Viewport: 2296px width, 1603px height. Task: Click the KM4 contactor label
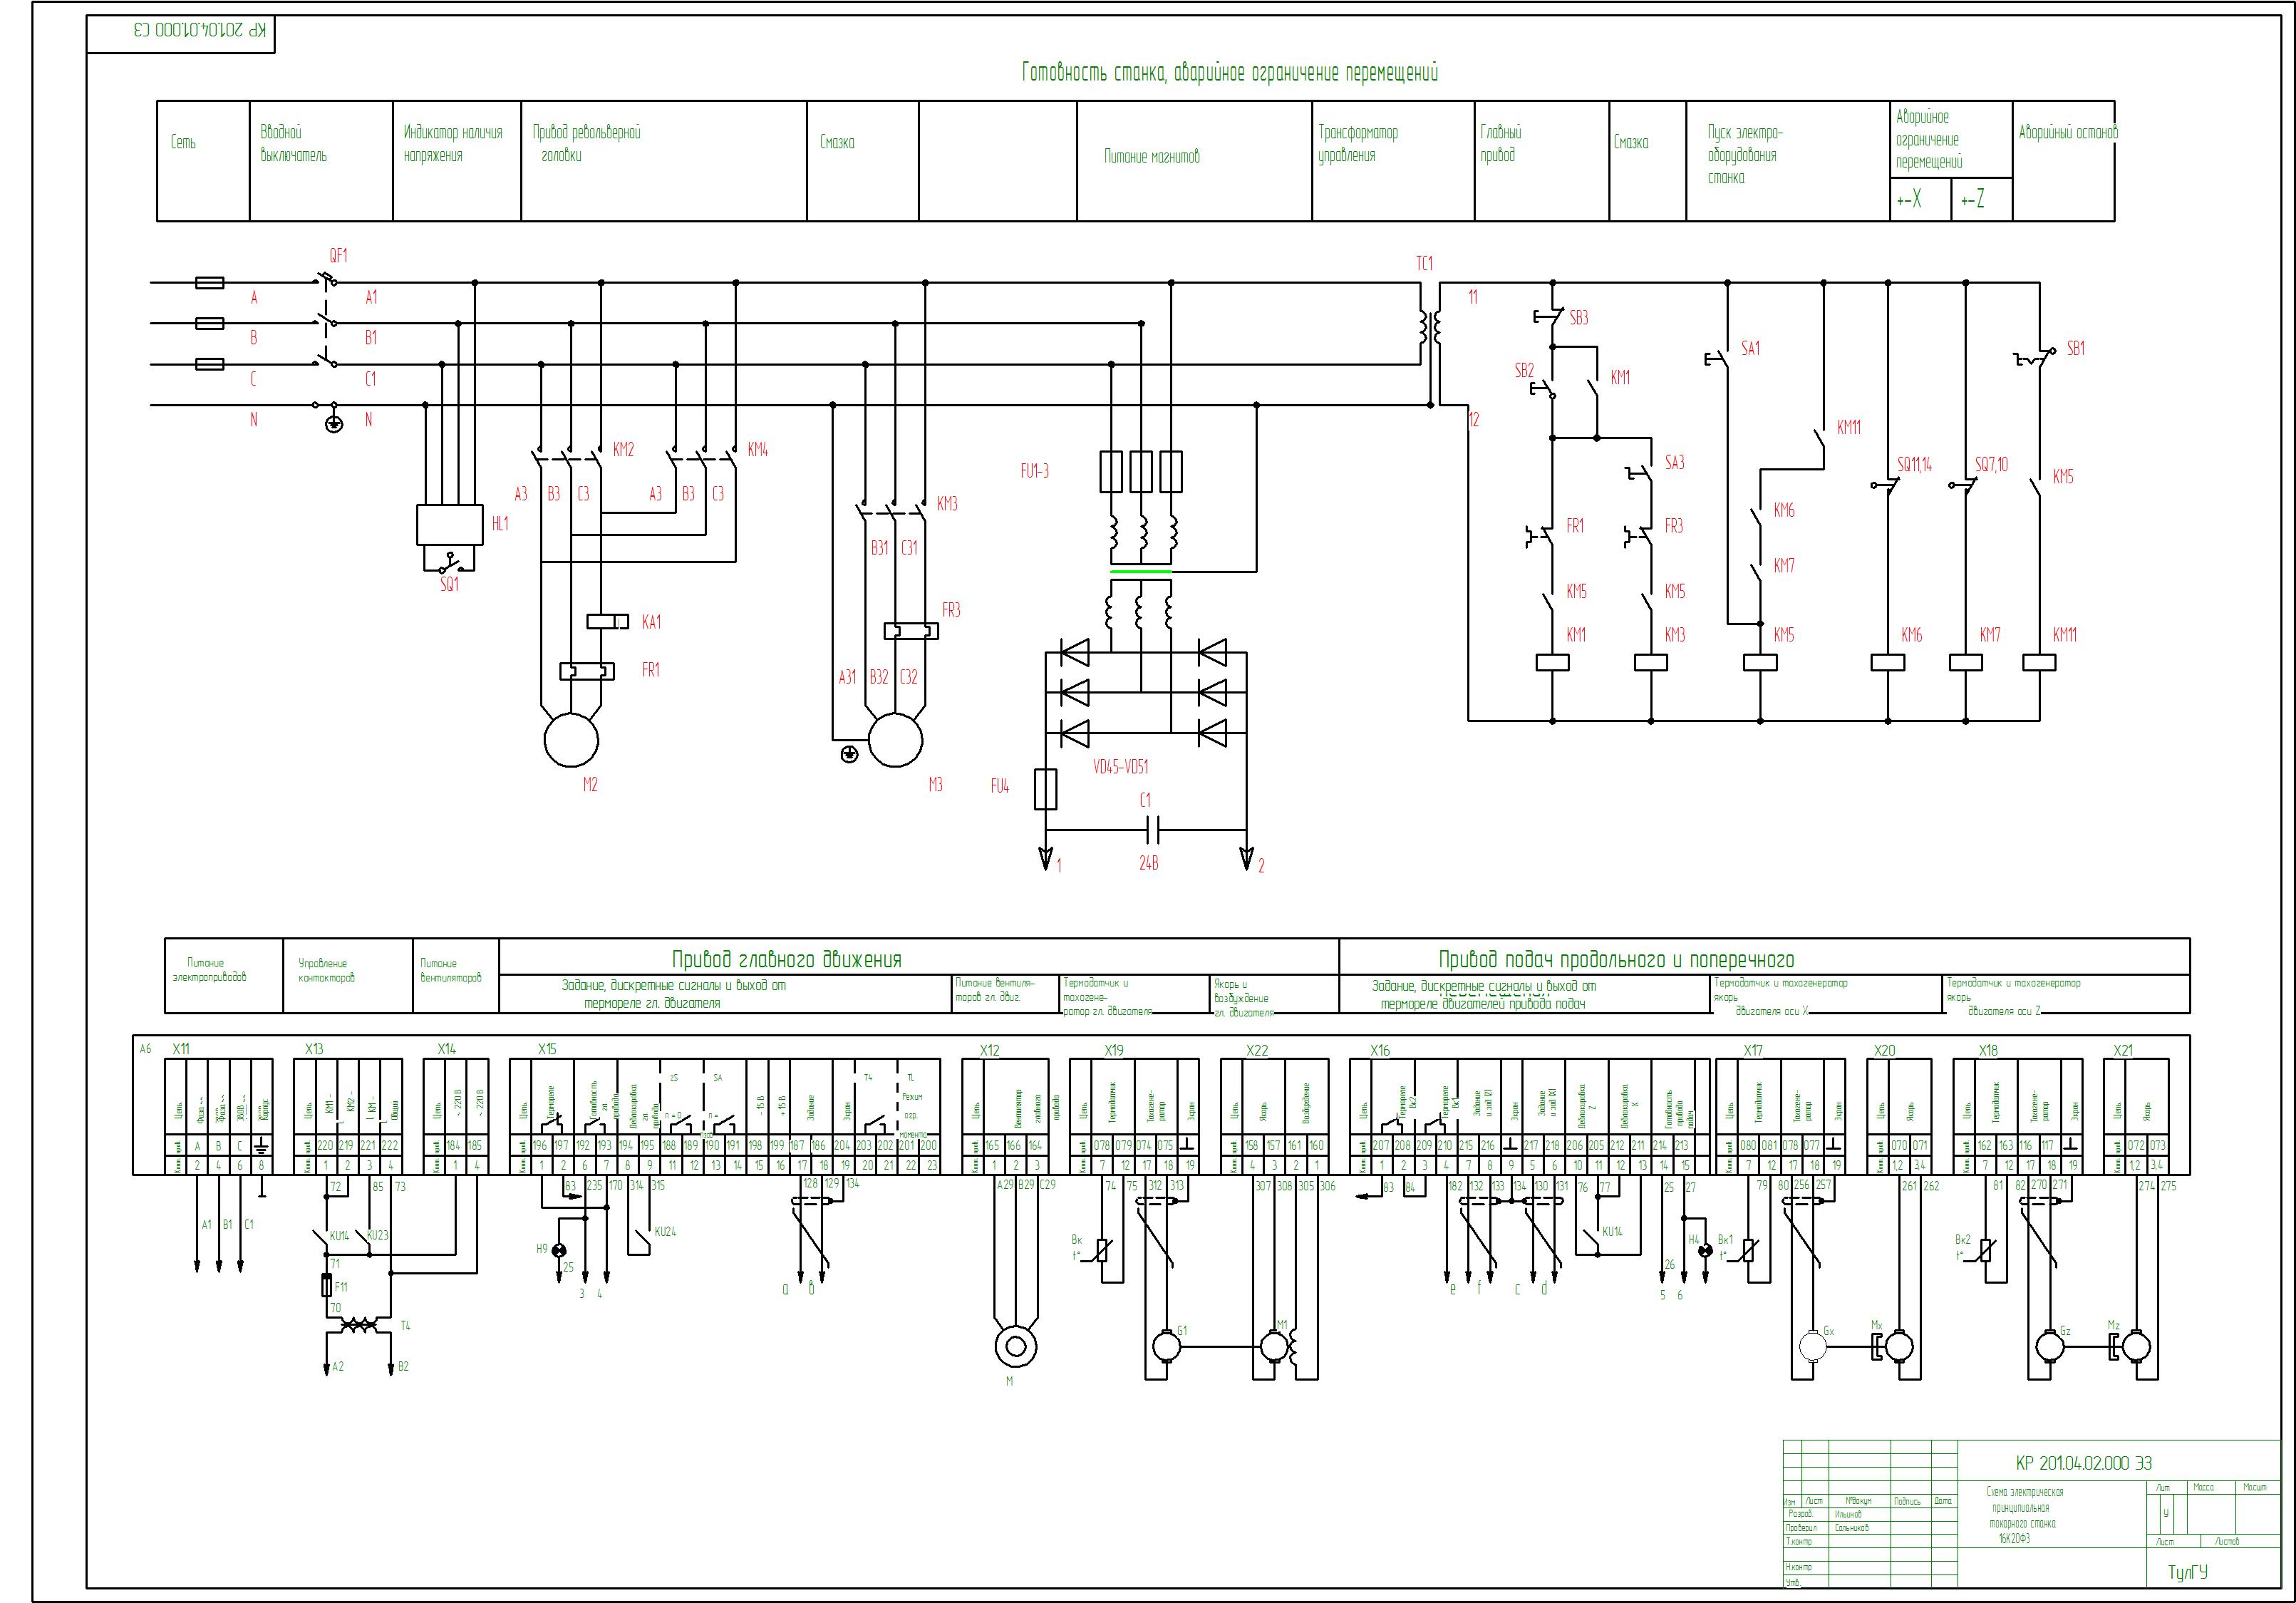pos(758,450)
